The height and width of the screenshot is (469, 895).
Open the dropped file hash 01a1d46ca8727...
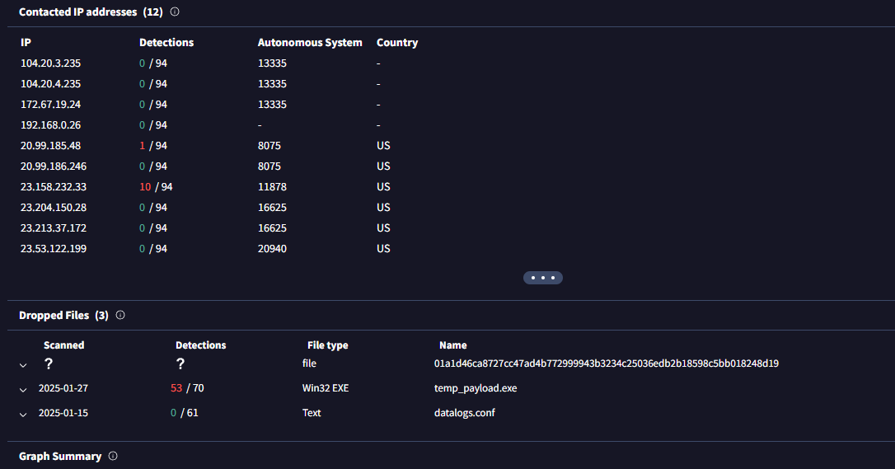click(x=607, y=363)
